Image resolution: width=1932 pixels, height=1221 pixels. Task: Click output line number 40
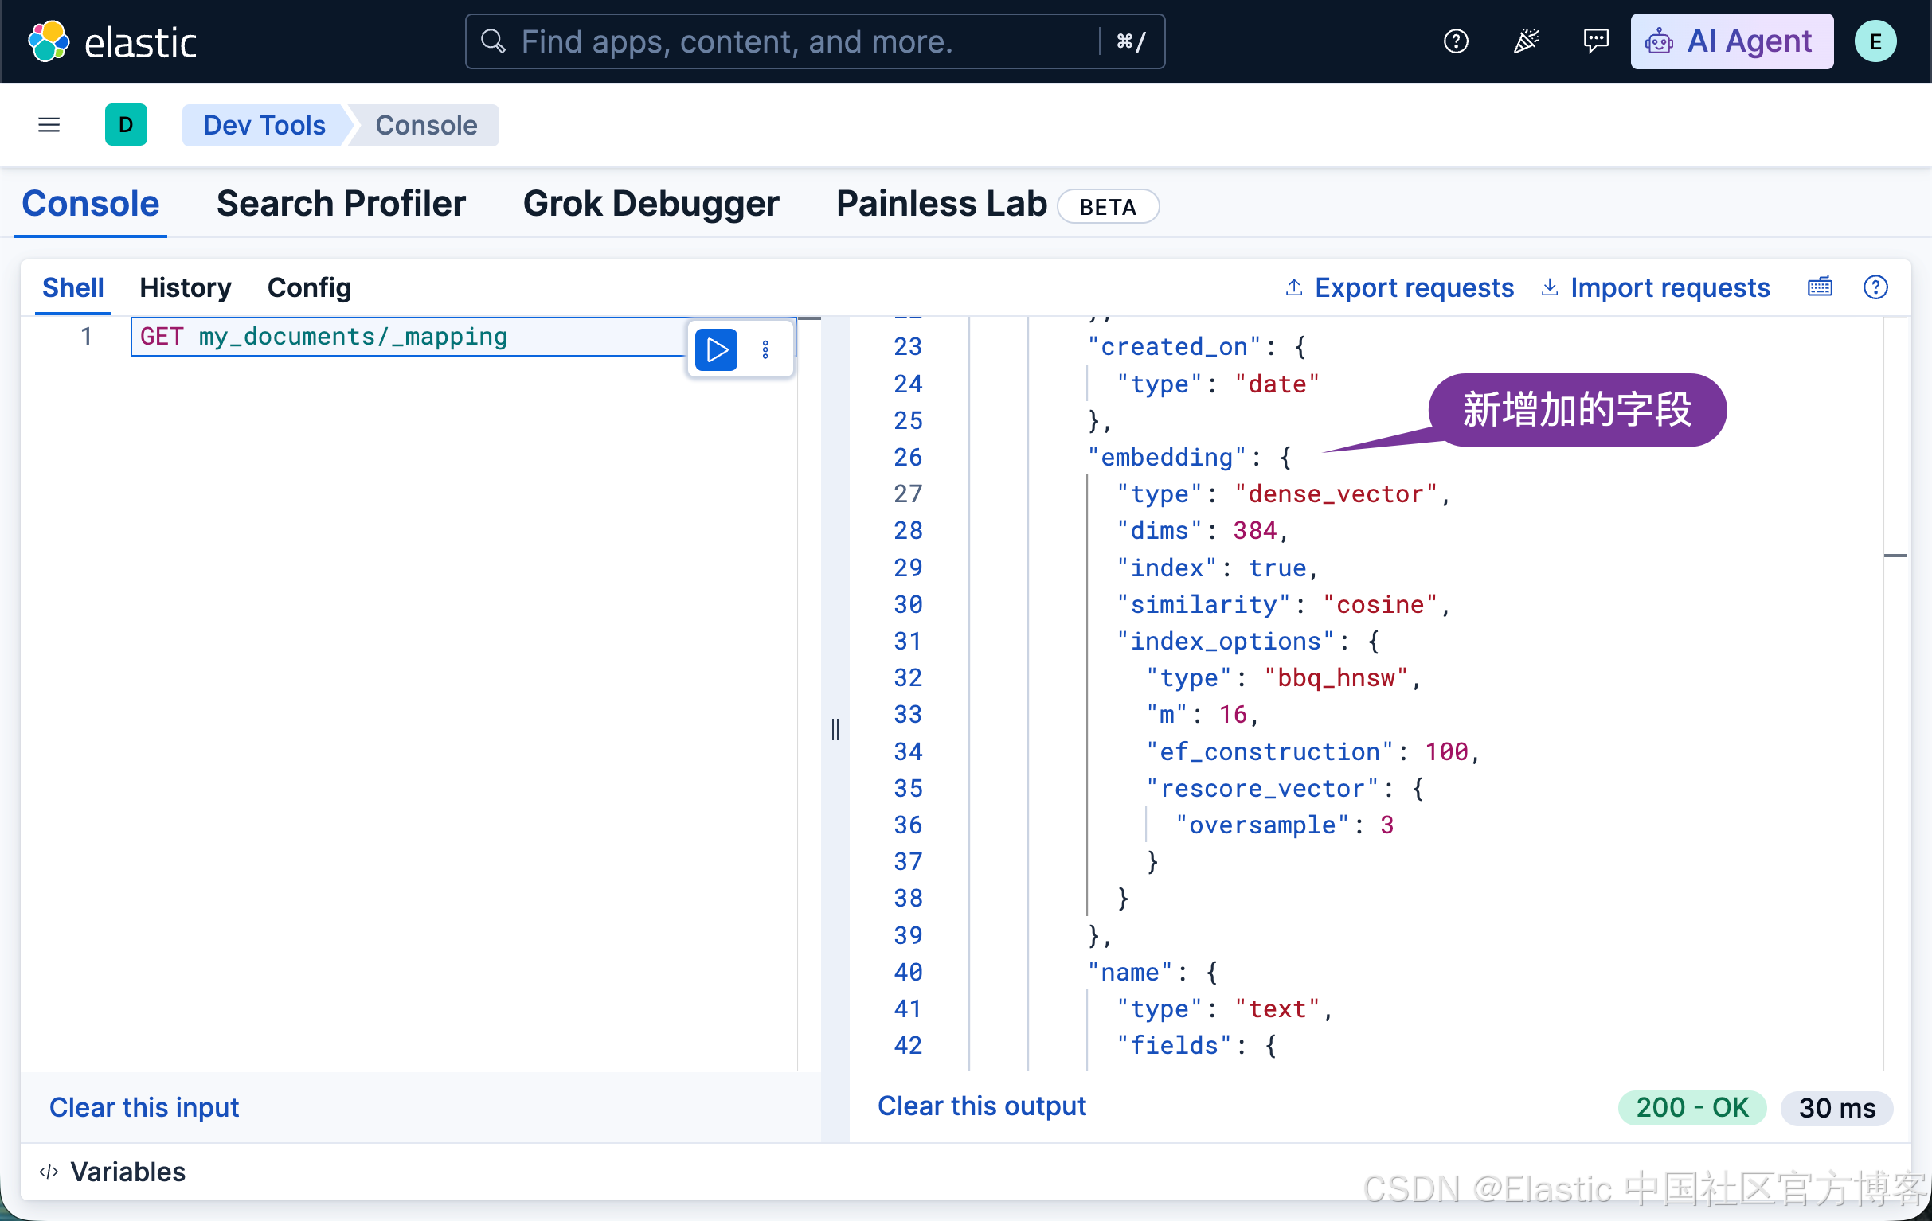tap(908, 972)
